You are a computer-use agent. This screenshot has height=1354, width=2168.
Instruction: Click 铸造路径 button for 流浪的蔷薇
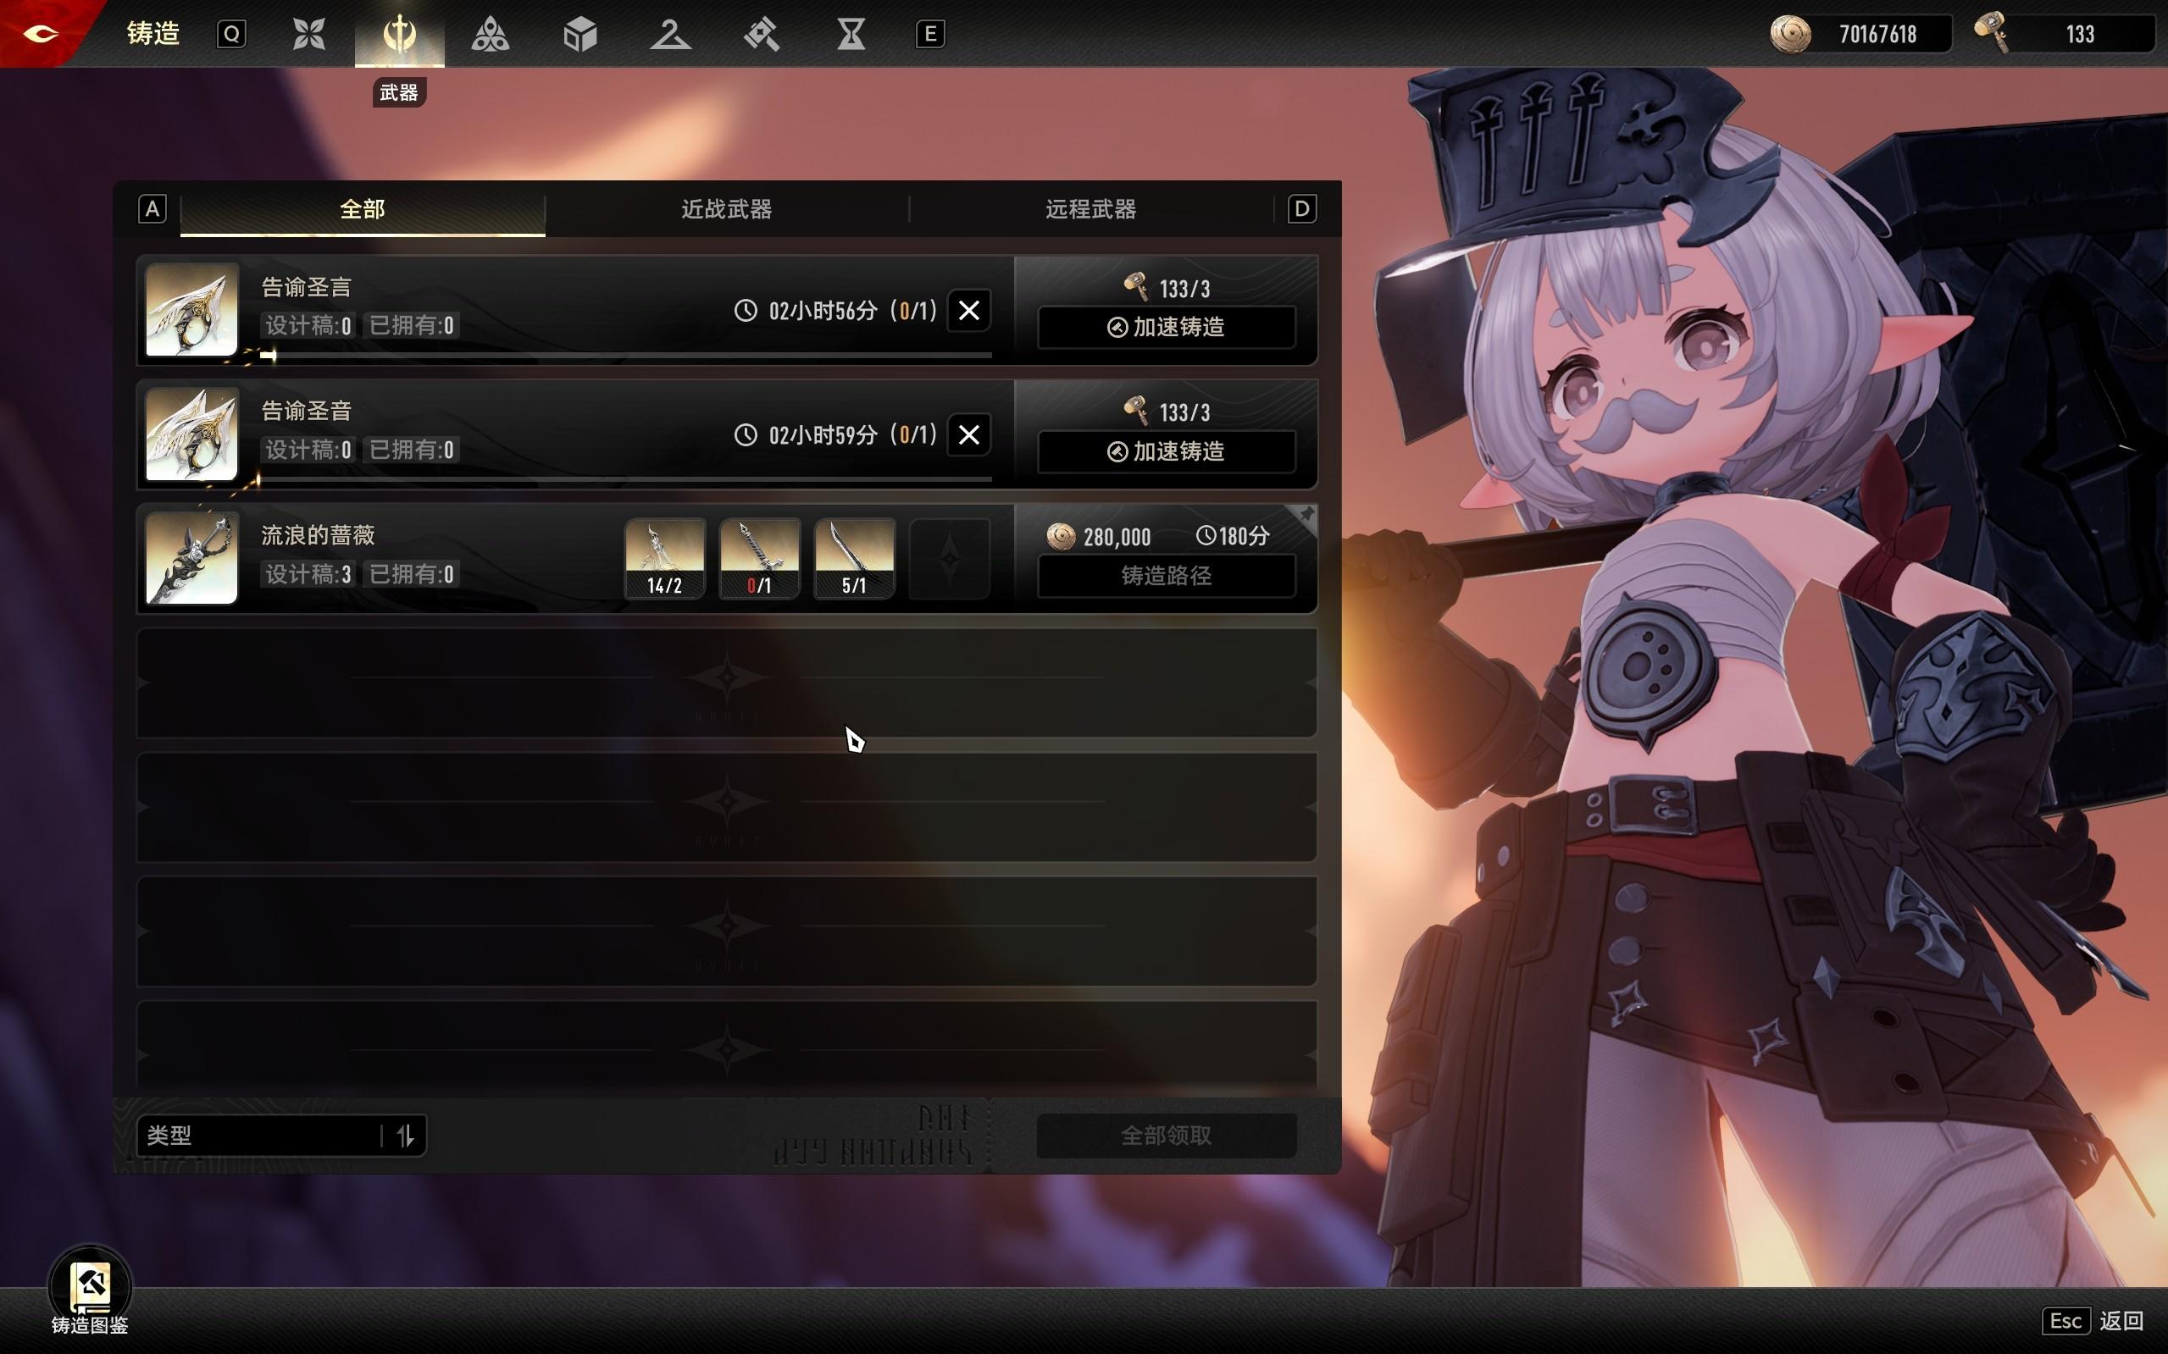(1166, 576)
